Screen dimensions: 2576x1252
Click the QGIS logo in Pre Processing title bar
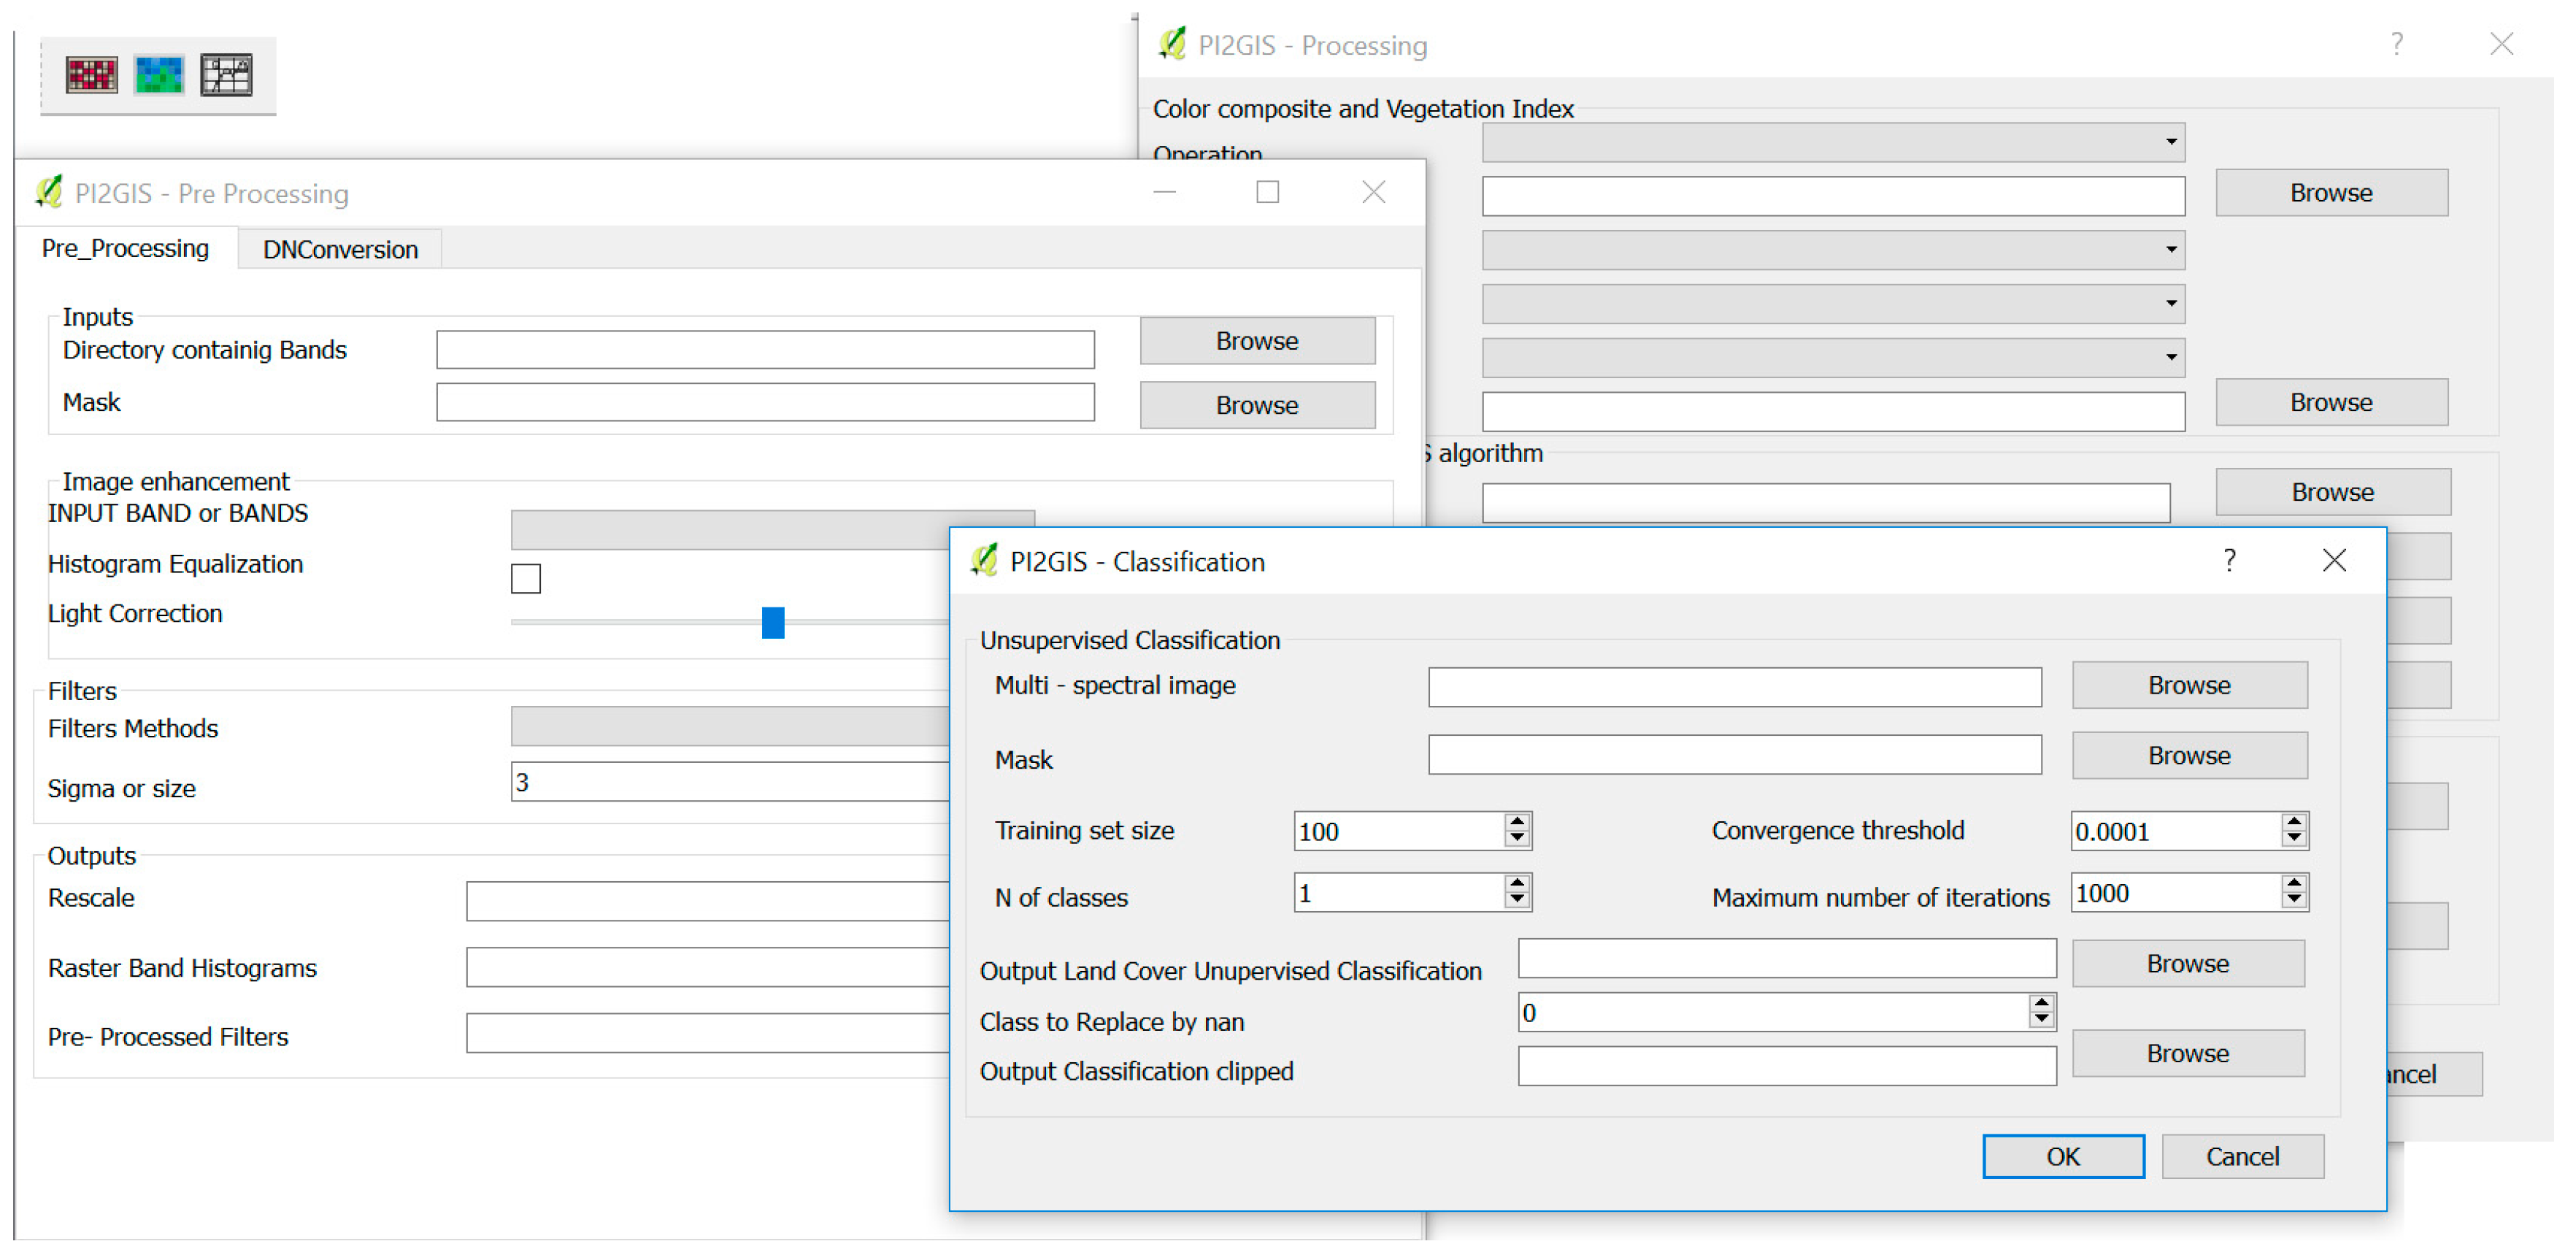tap(49, 192)
